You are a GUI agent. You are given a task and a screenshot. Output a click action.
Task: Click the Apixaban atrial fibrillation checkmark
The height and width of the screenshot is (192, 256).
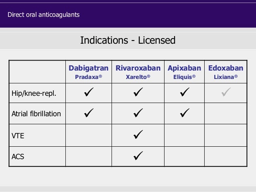[x=185, y=113]
